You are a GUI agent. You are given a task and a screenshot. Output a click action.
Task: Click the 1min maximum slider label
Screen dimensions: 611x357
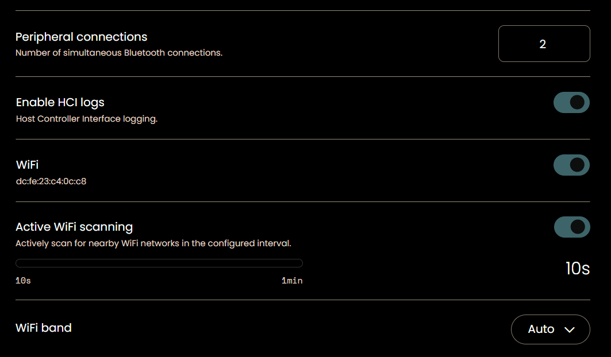pyautogui.click(x=292, y=281)
